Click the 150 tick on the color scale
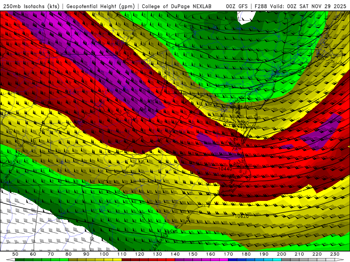 point(192,254)
